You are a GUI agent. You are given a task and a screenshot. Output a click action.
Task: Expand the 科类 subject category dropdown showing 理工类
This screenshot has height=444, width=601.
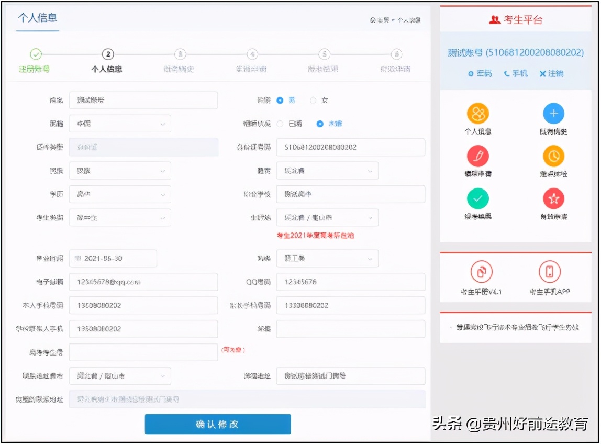tap(327, 258)
